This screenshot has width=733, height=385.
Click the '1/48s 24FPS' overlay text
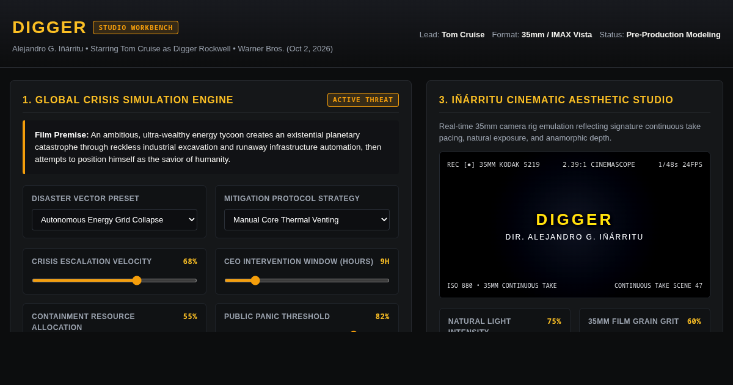(680, 164)
